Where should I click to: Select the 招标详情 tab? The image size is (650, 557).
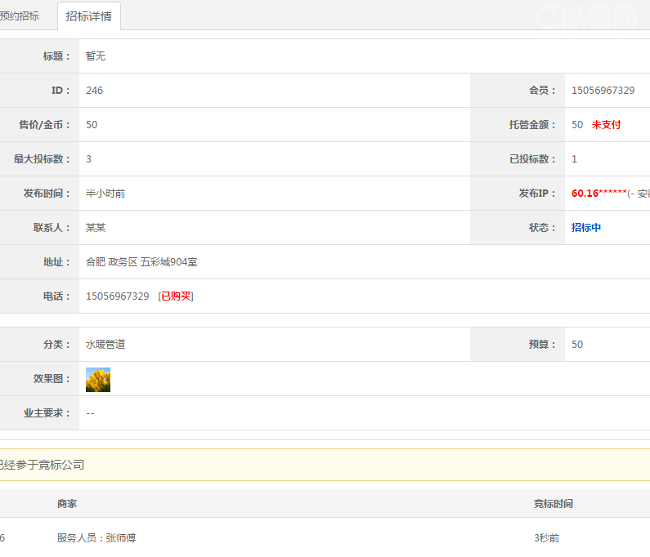pos(89,17)
